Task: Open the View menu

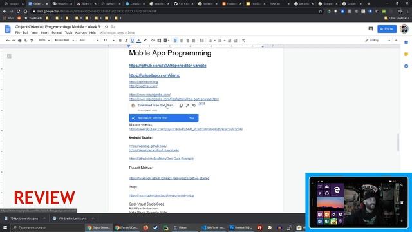Action: pyautogui.click(x=34, y=32)
